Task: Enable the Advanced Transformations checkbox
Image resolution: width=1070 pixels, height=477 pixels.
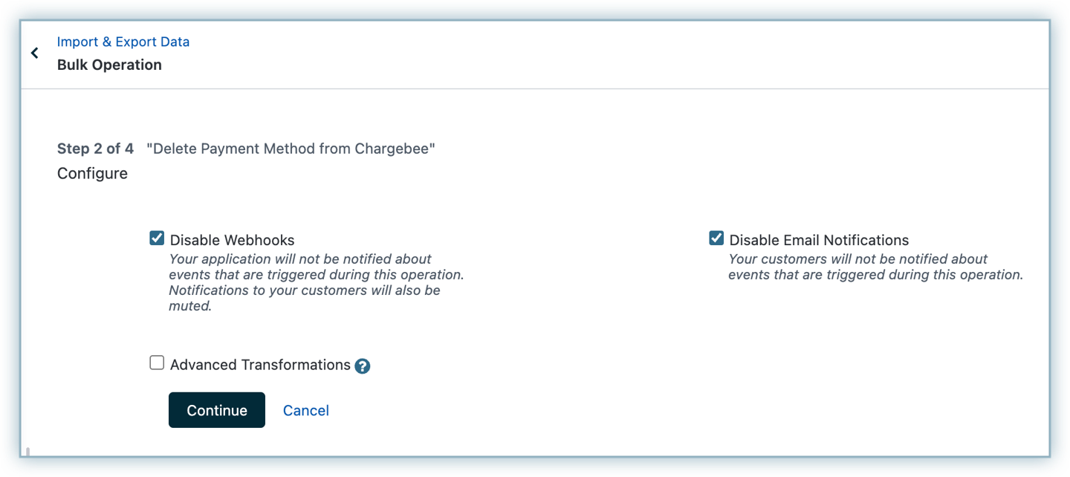Action: click(x=157, y=363)
